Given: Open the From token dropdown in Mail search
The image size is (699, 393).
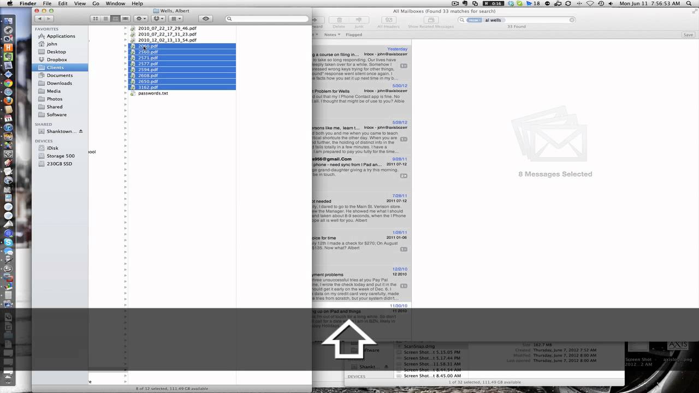Looking at the screenshot, I should [475, 20].
